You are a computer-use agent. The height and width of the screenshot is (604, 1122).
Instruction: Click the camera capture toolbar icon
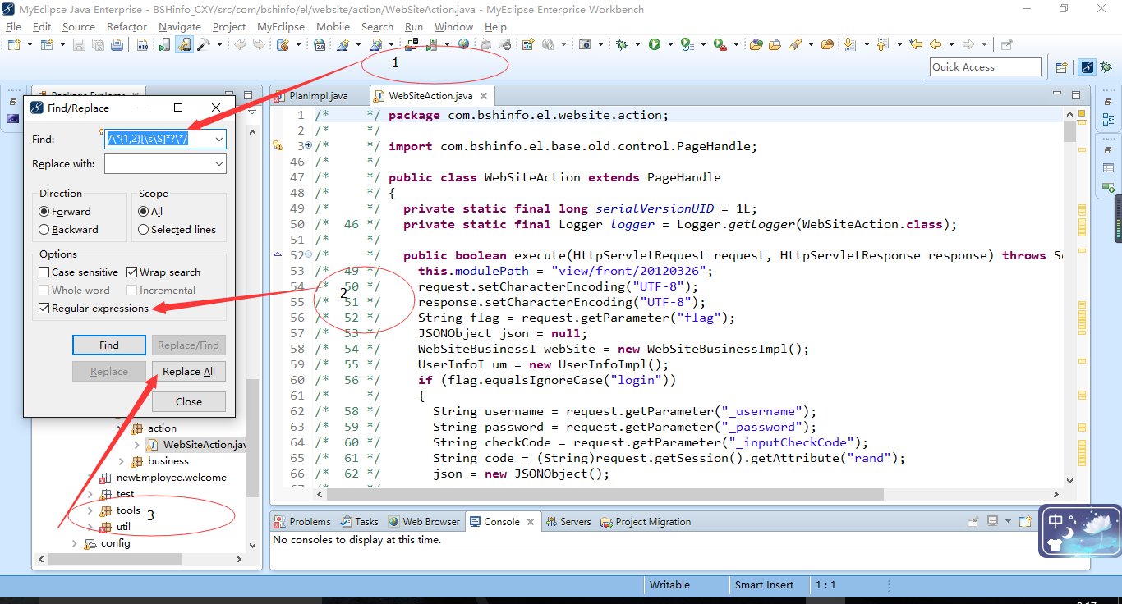[585, 44]
